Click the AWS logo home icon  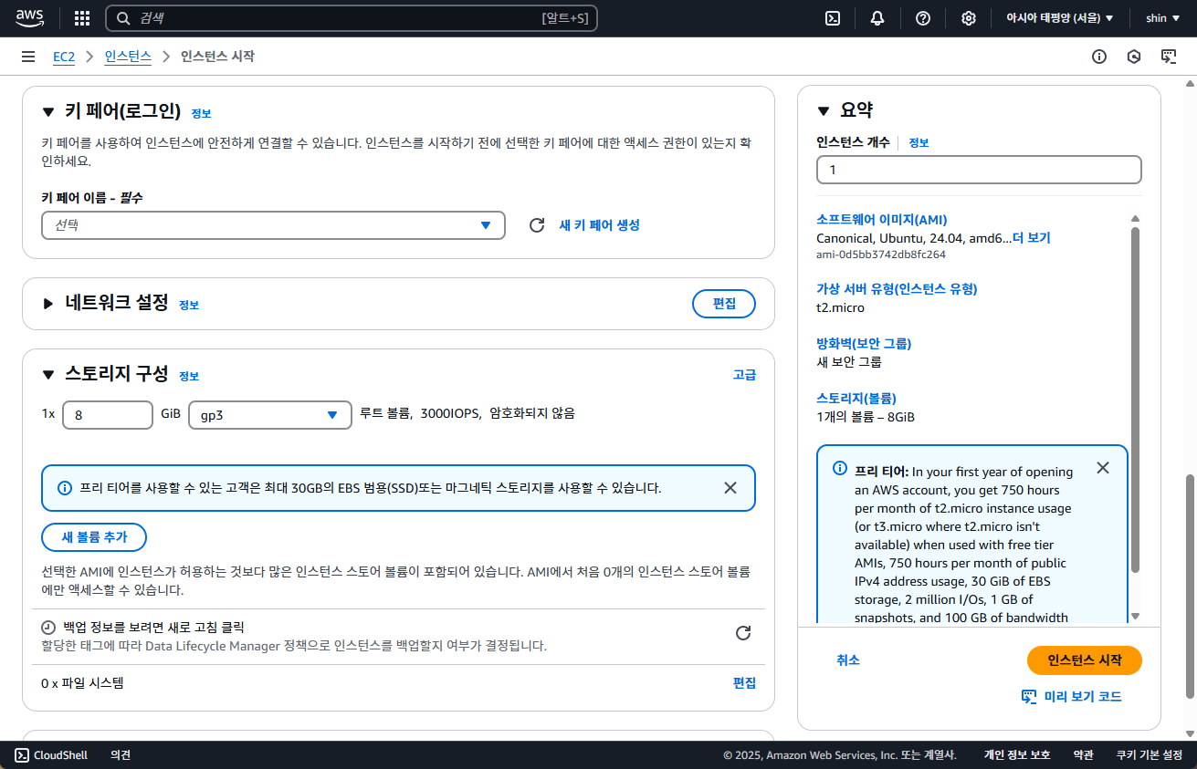(29, 17)
